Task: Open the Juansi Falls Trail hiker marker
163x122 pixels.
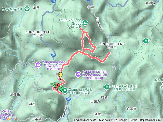Action: tap(107, 87)
